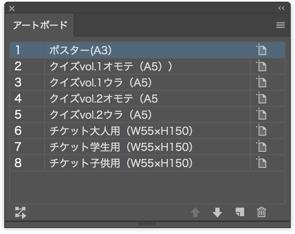Viewport: 295px width, 234px height.
Task: Open artboard options icon for チケット学生用 row
Action: [261, 146]
